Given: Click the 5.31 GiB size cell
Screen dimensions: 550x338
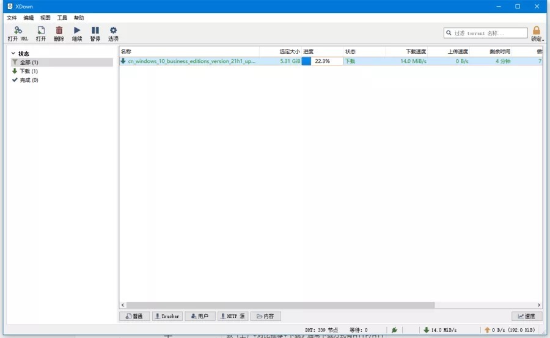Looking at the screenshot, I should coord(290,61).
